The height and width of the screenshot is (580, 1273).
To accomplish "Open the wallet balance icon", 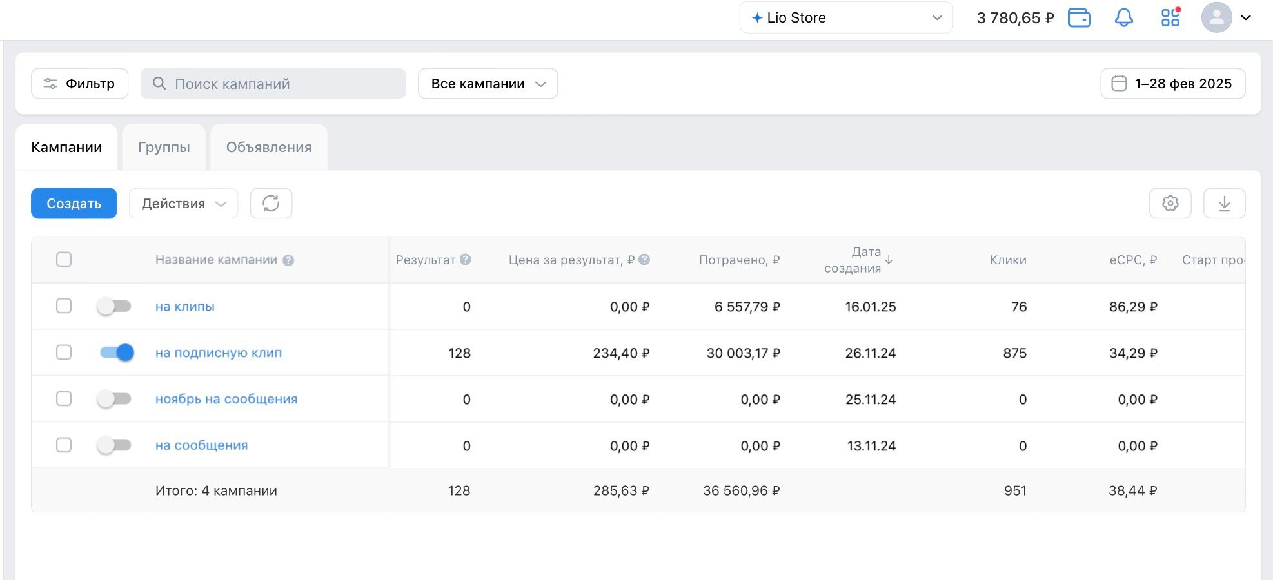I will tap(1079, 18).
